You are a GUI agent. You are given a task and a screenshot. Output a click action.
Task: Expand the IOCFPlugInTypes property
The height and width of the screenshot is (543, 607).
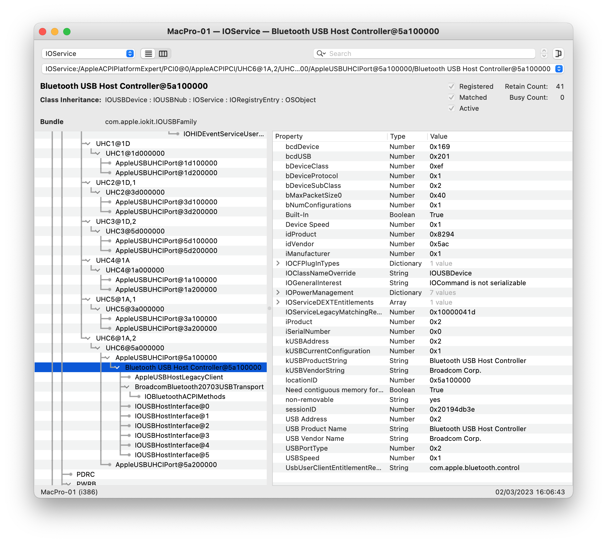(278, 263)
